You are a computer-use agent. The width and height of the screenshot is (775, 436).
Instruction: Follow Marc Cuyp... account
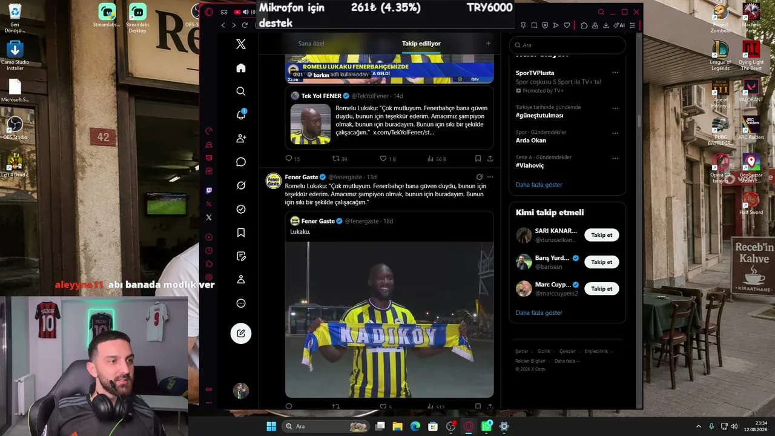pyautogui.click(x=602, y=289)
